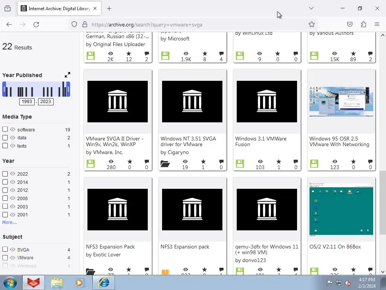386x290 pixels.
Task: Close the Internet Archive tab
Action: [x=95, y=9]
